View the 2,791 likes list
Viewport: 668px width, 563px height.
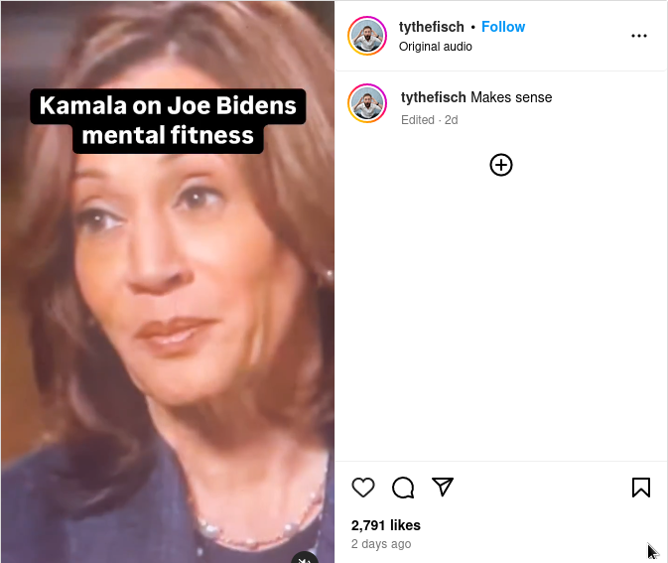(386, 525)
